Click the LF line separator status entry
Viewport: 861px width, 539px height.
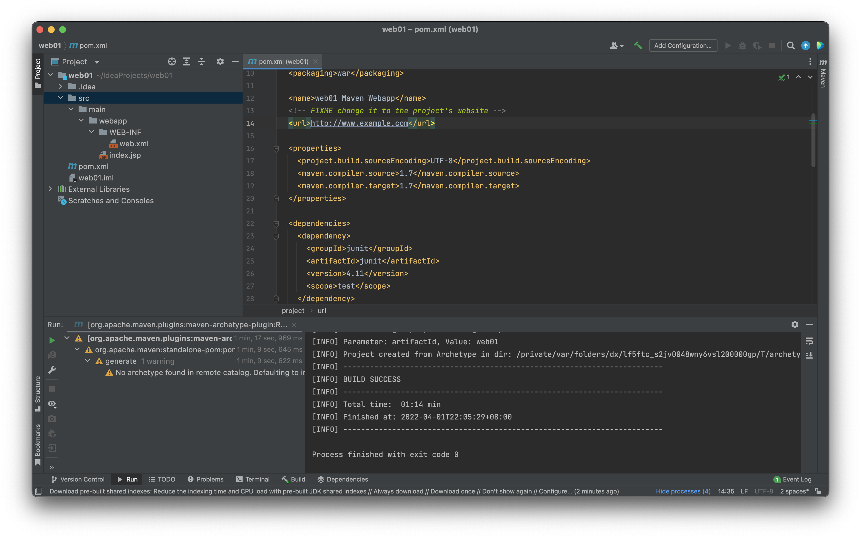(744, 491)
